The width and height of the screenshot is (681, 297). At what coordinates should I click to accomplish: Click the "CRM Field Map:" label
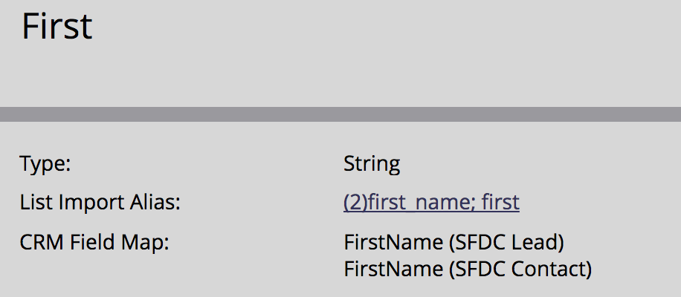pos(94,242)
